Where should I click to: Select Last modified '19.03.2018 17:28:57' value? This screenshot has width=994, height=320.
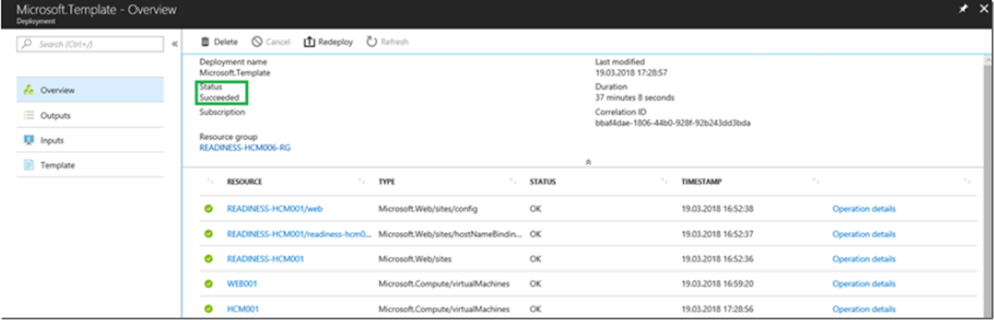click(x=631, y=73)
